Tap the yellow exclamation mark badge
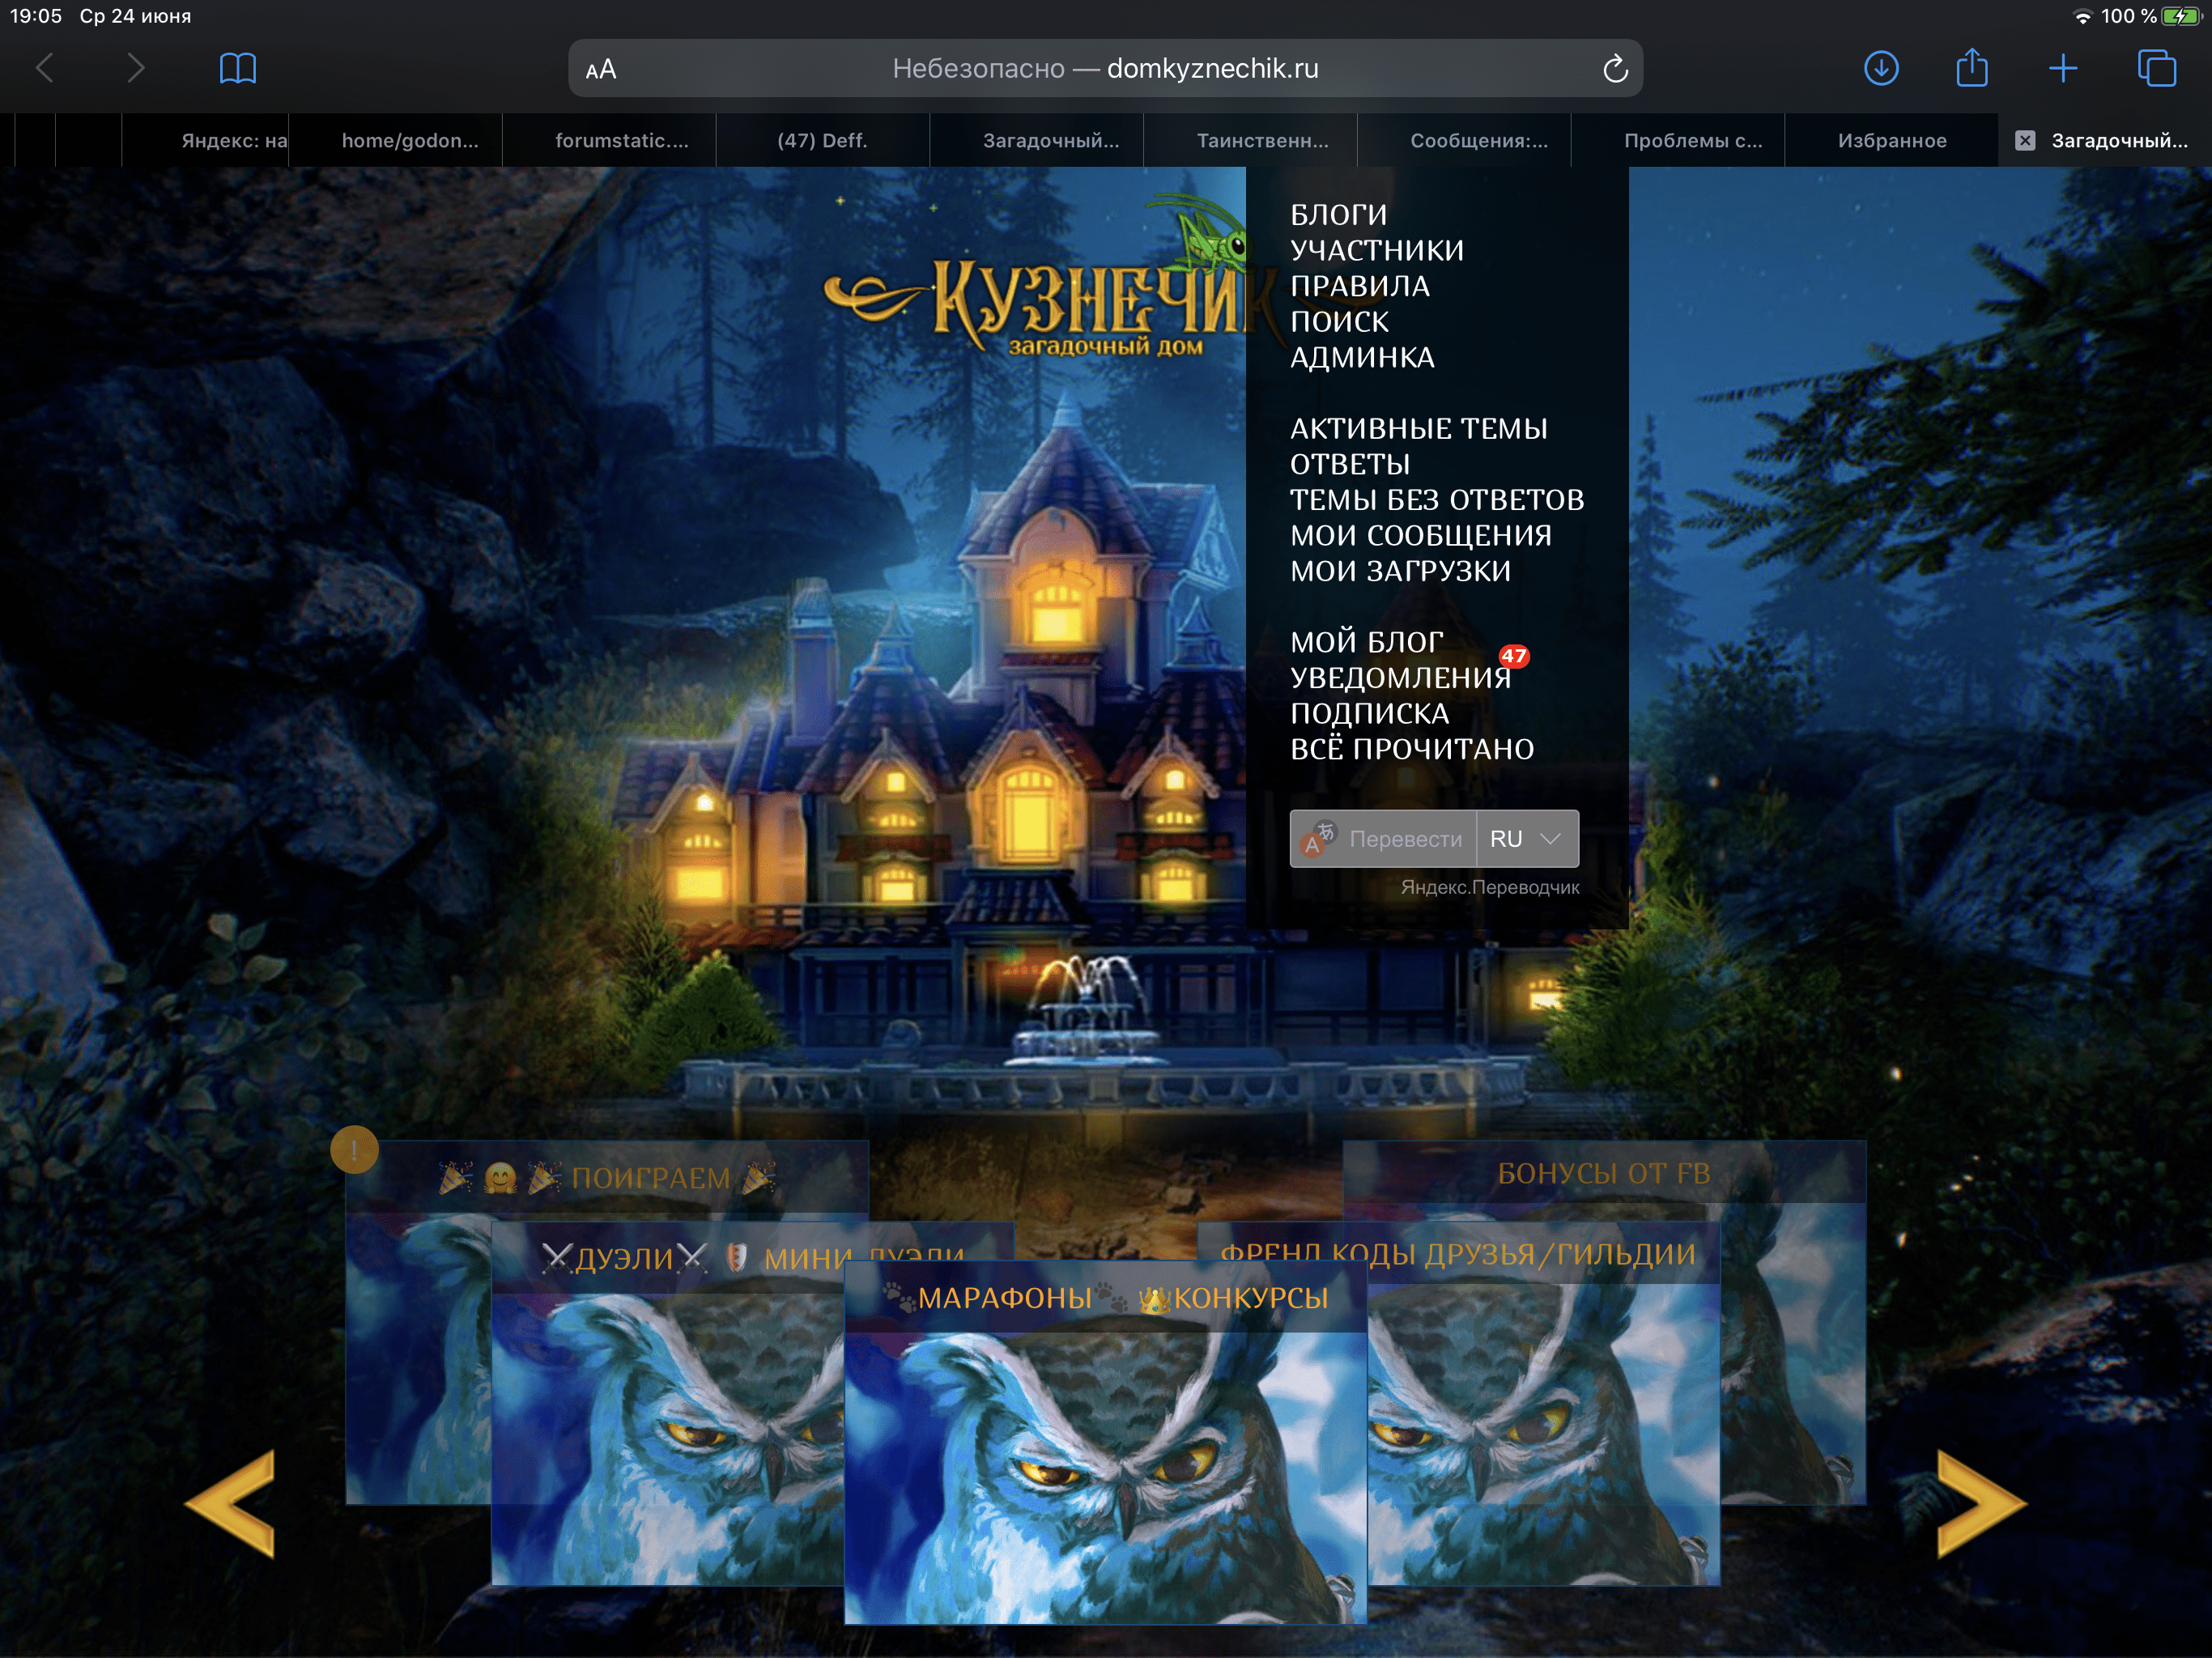 coord(354,1149)
